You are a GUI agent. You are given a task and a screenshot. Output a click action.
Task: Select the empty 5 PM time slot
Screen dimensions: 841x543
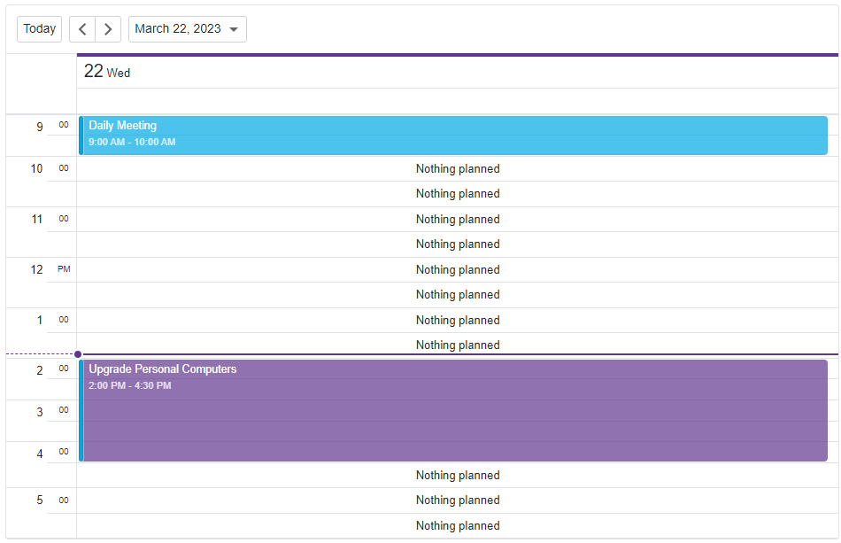(458, 500)
